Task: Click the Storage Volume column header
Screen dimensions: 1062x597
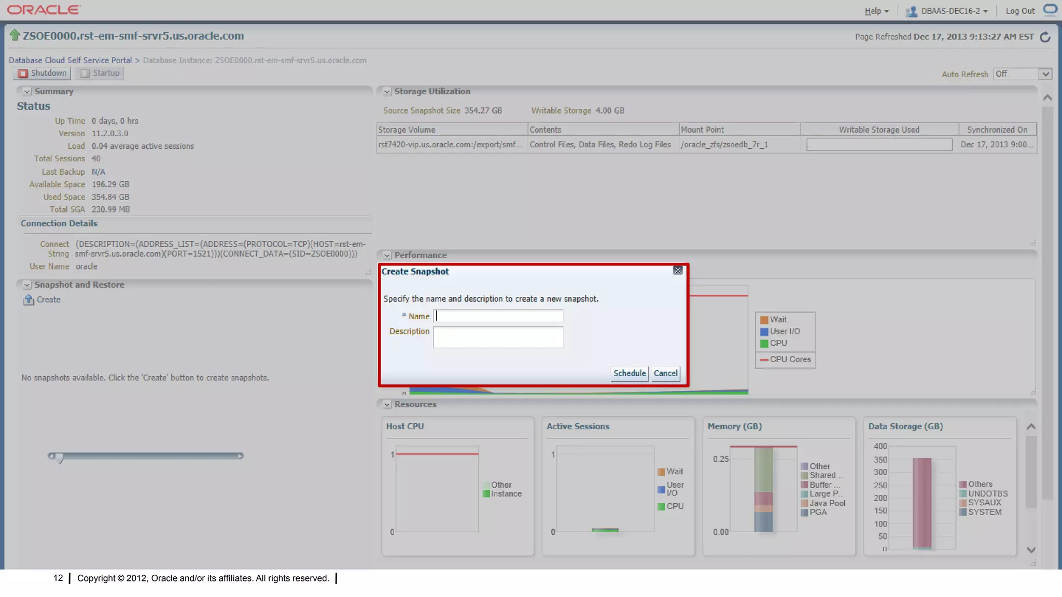Action: click(x=452, y=130)
